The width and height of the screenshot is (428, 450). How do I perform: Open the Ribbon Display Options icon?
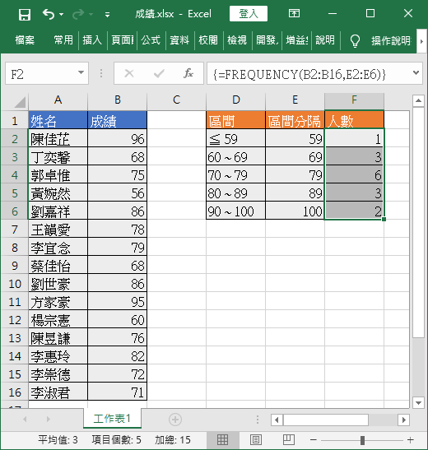tap(294, 13)
